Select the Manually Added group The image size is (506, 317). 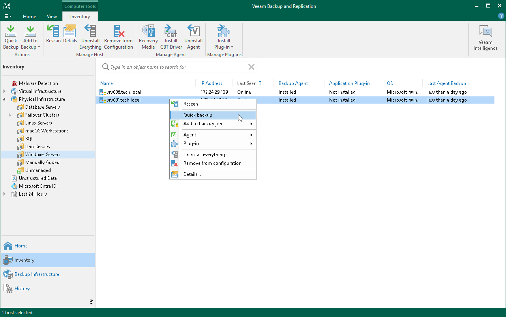pos(42,162)
